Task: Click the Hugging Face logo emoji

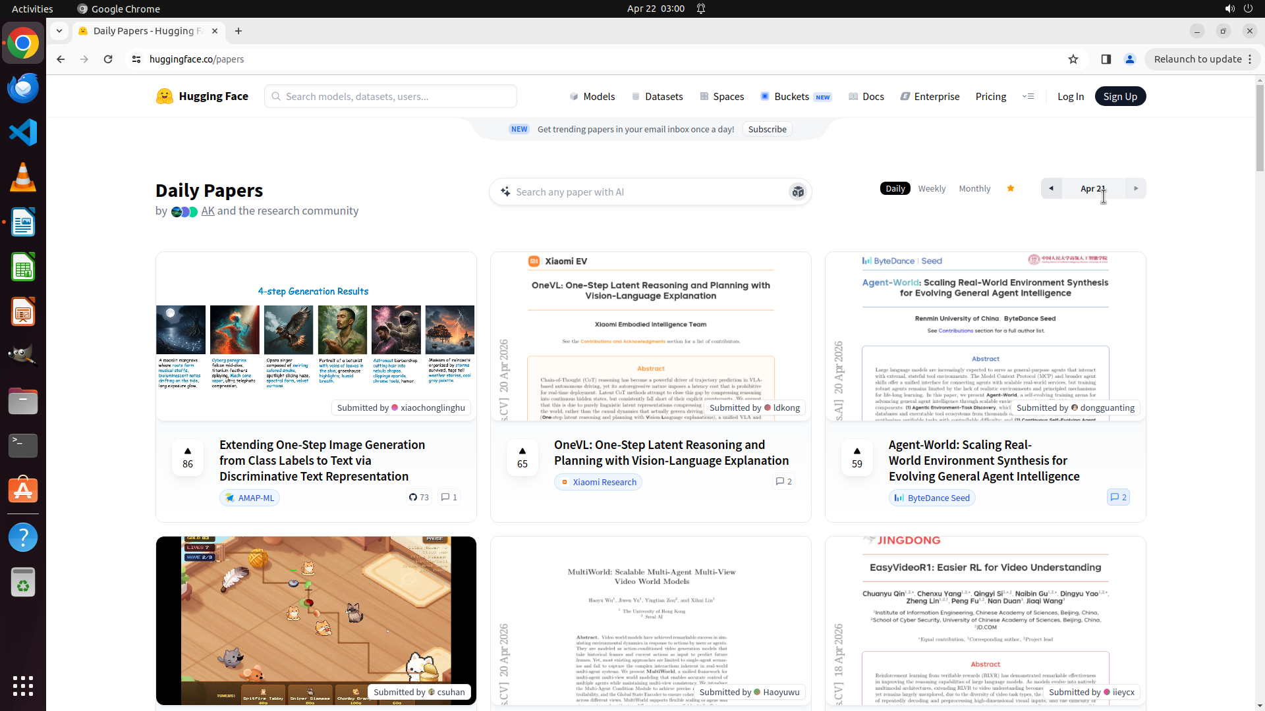Action: coord(164,96)
